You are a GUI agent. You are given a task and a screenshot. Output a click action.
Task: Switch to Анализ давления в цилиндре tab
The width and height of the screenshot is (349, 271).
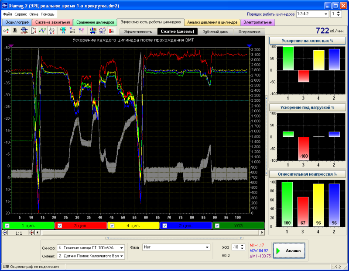pos(212,22)
